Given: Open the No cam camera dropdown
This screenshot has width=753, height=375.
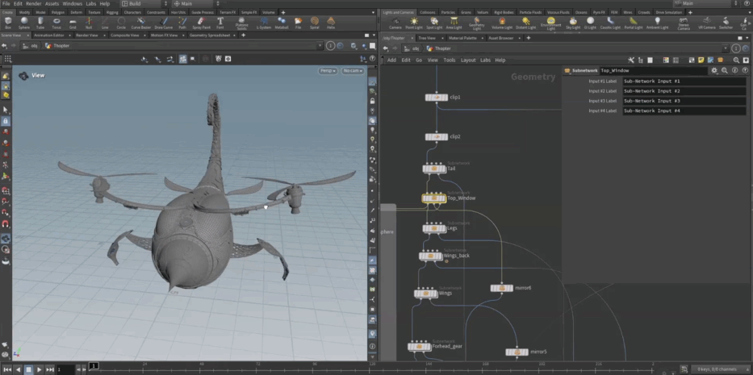Looking at the screenshot, I should click(352, 71).
